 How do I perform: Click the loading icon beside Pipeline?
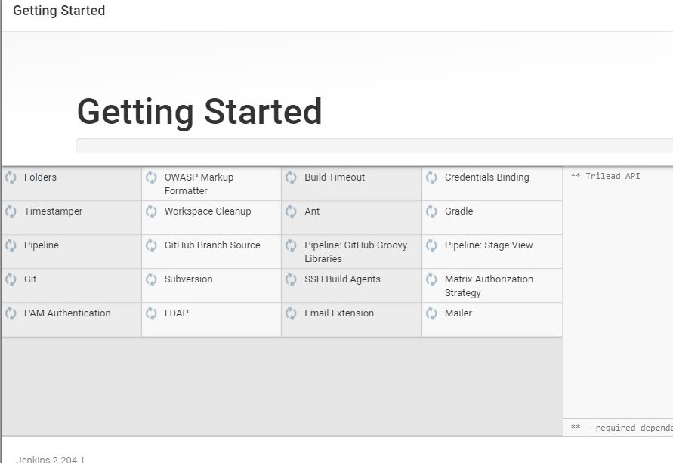pyautogui.click(x=11, y=245)
